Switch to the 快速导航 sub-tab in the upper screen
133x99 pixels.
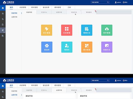pos(29,12)
